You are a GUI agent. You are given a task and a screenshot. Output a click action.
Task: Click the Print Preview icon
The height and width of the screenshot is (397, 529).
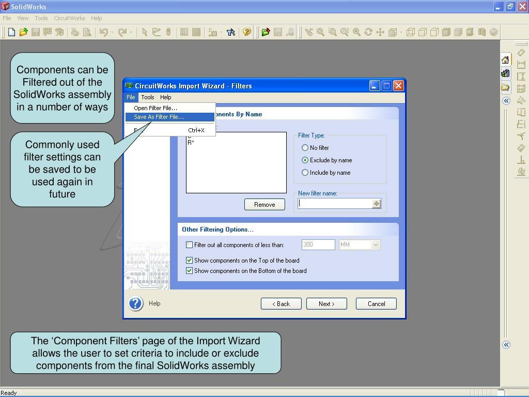[87, 32]
